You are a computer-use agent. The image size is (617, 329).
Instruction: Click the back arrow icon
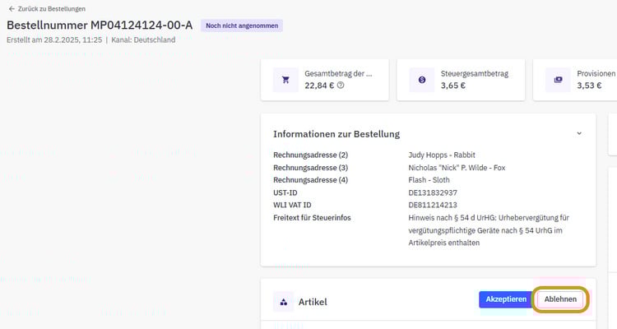pyautogui.click(x=12, y=9)
